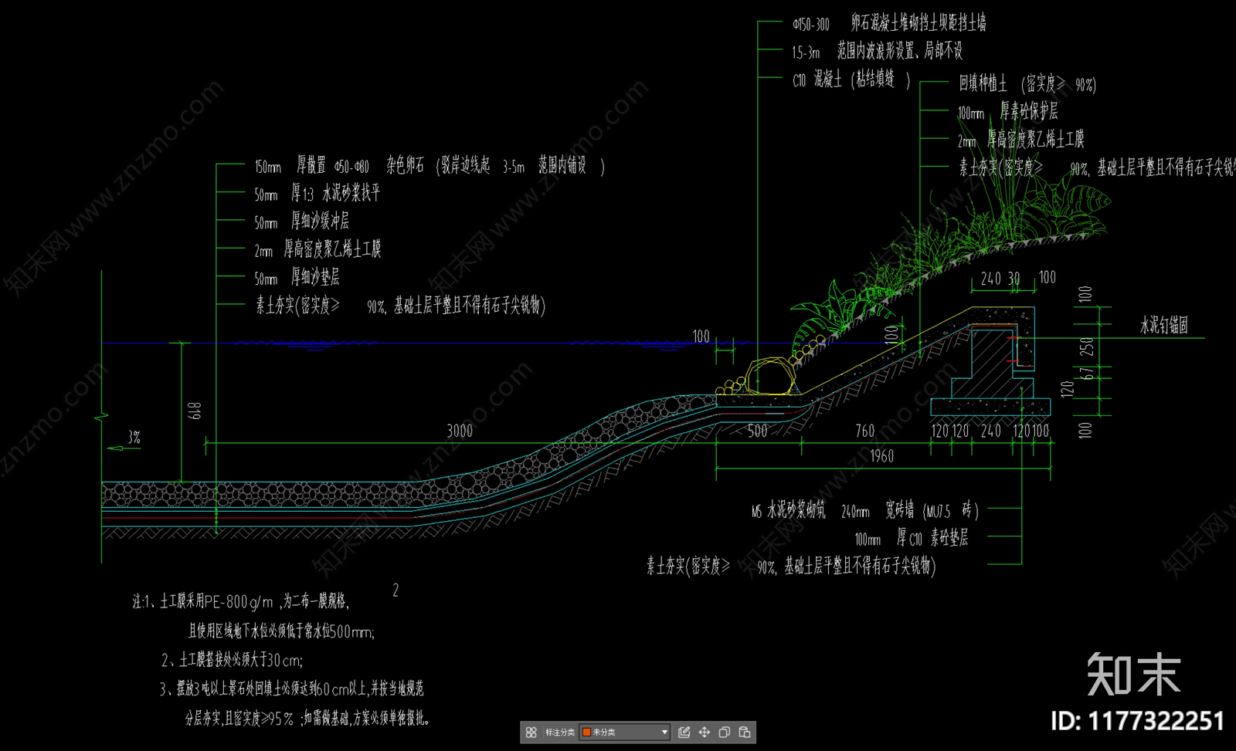Select the 3000 horizontal dimension text

click(460, 431)
